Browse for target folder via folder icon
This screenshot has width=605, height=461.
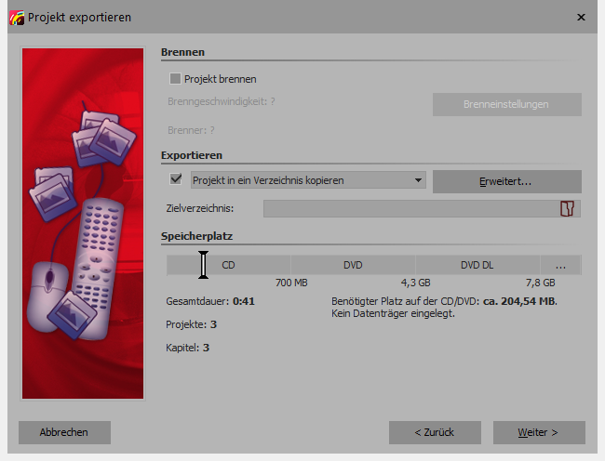pos(567,209)
